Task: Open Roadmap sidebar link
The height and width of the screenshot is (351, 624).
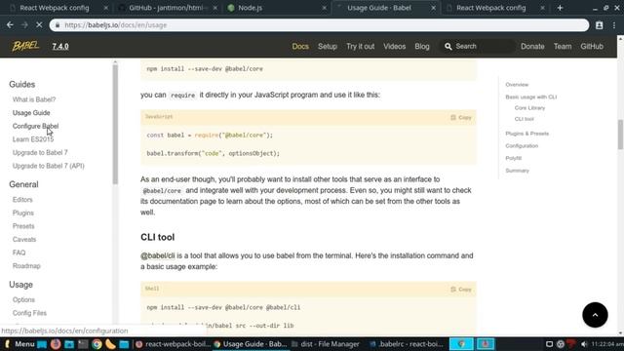Action: point(26,266)
